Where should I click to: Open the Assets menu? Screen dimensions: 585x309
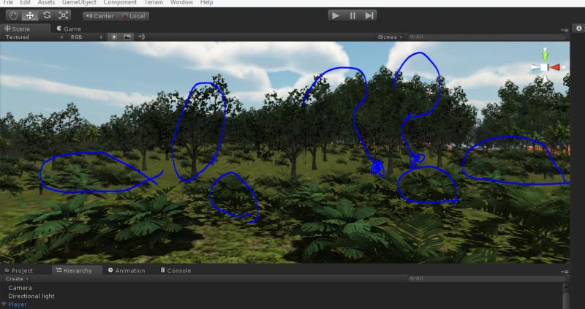pyautogui.click(x=46, y=2)
